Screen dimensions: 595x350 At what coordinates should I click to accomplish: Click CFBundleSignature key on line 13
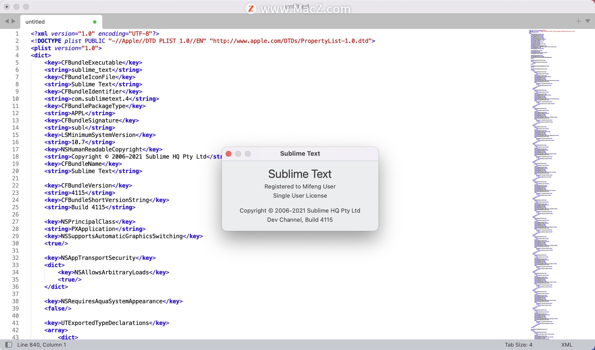(90, 120)
